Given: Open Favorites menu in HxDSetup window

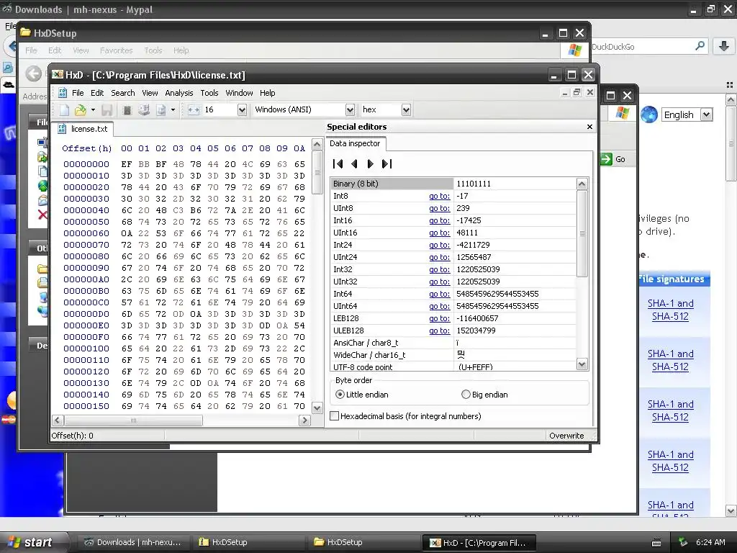Looking at the screenshot, I should (x=116, y=50).
